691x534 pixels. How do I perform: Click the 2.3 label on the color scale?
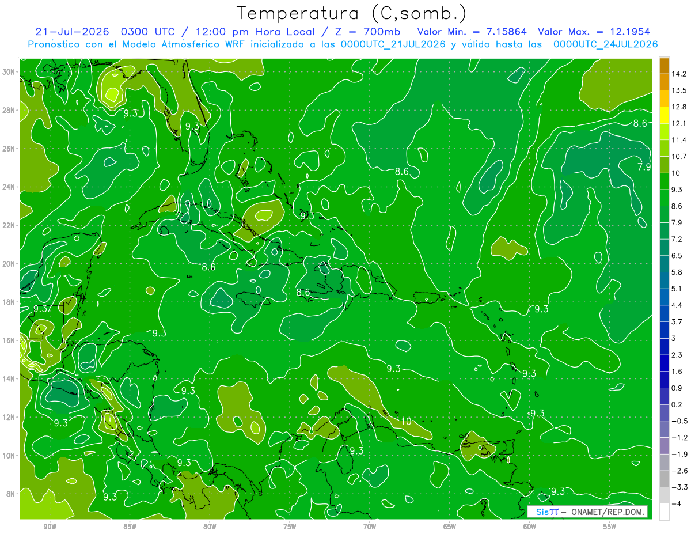pos(677,355)
